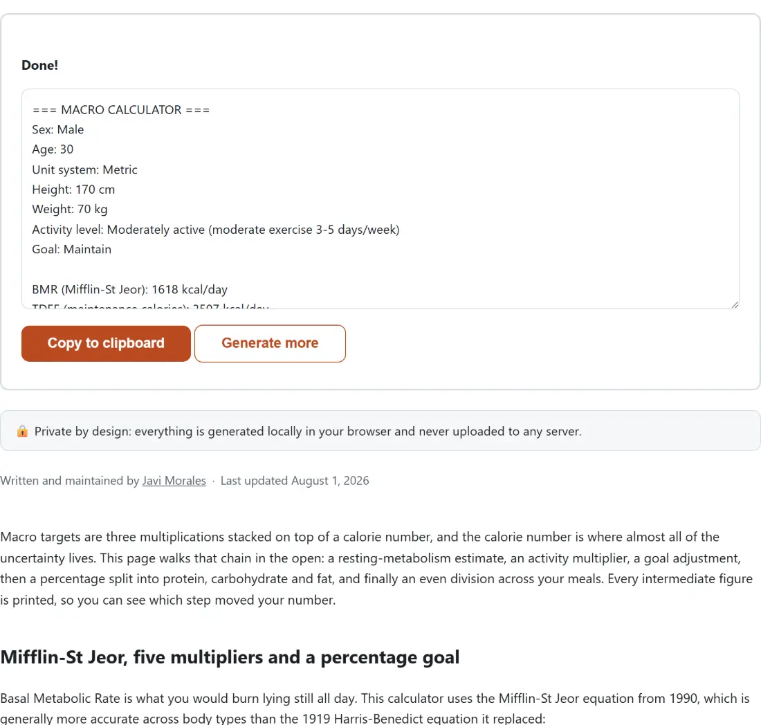Screen dimensions: 761x725
Task: Click the Basal Metabolic Rate paragraph
Action: click(x=375, y=708)
